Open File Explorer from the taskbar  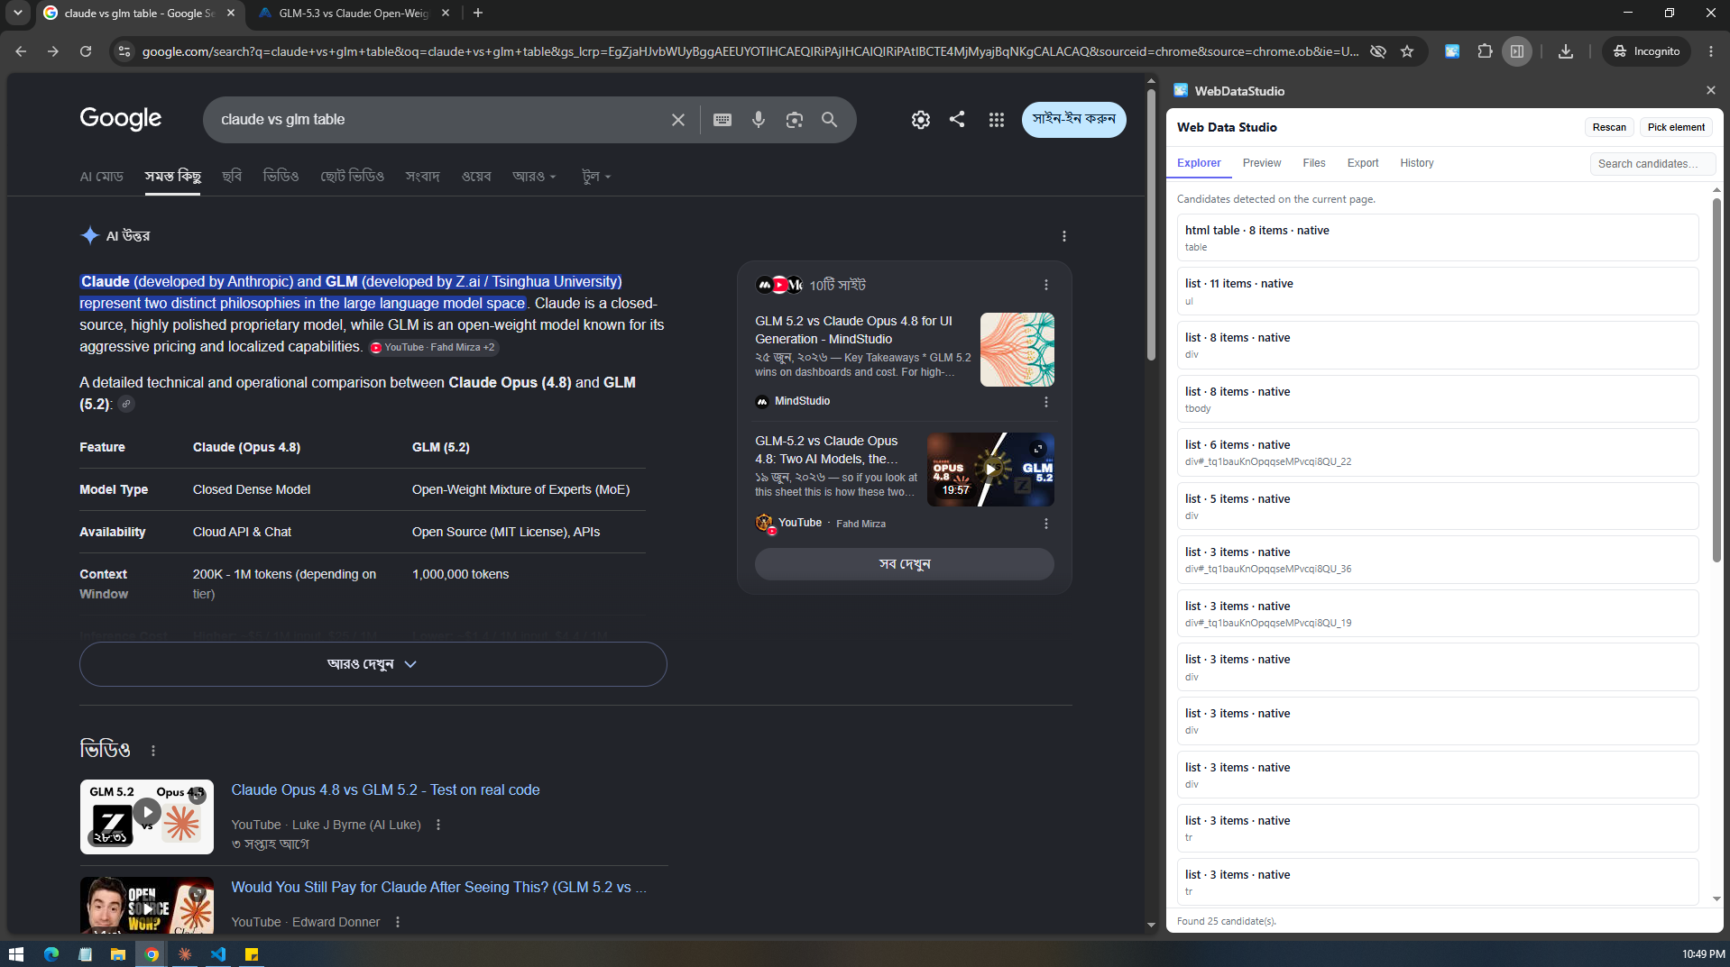[x=118, y=953]
